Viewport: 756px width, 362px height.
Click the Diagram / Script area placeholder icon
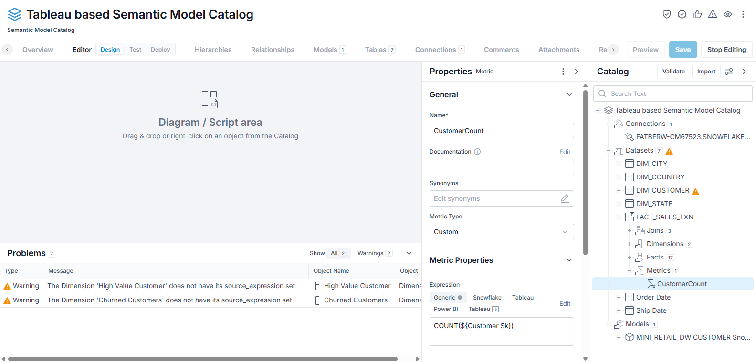click(210, 99)
